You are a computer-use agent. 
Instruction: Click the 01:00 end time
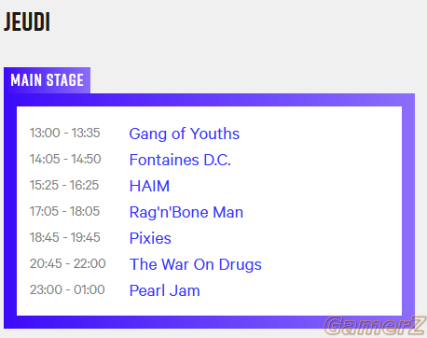[90, 289]
